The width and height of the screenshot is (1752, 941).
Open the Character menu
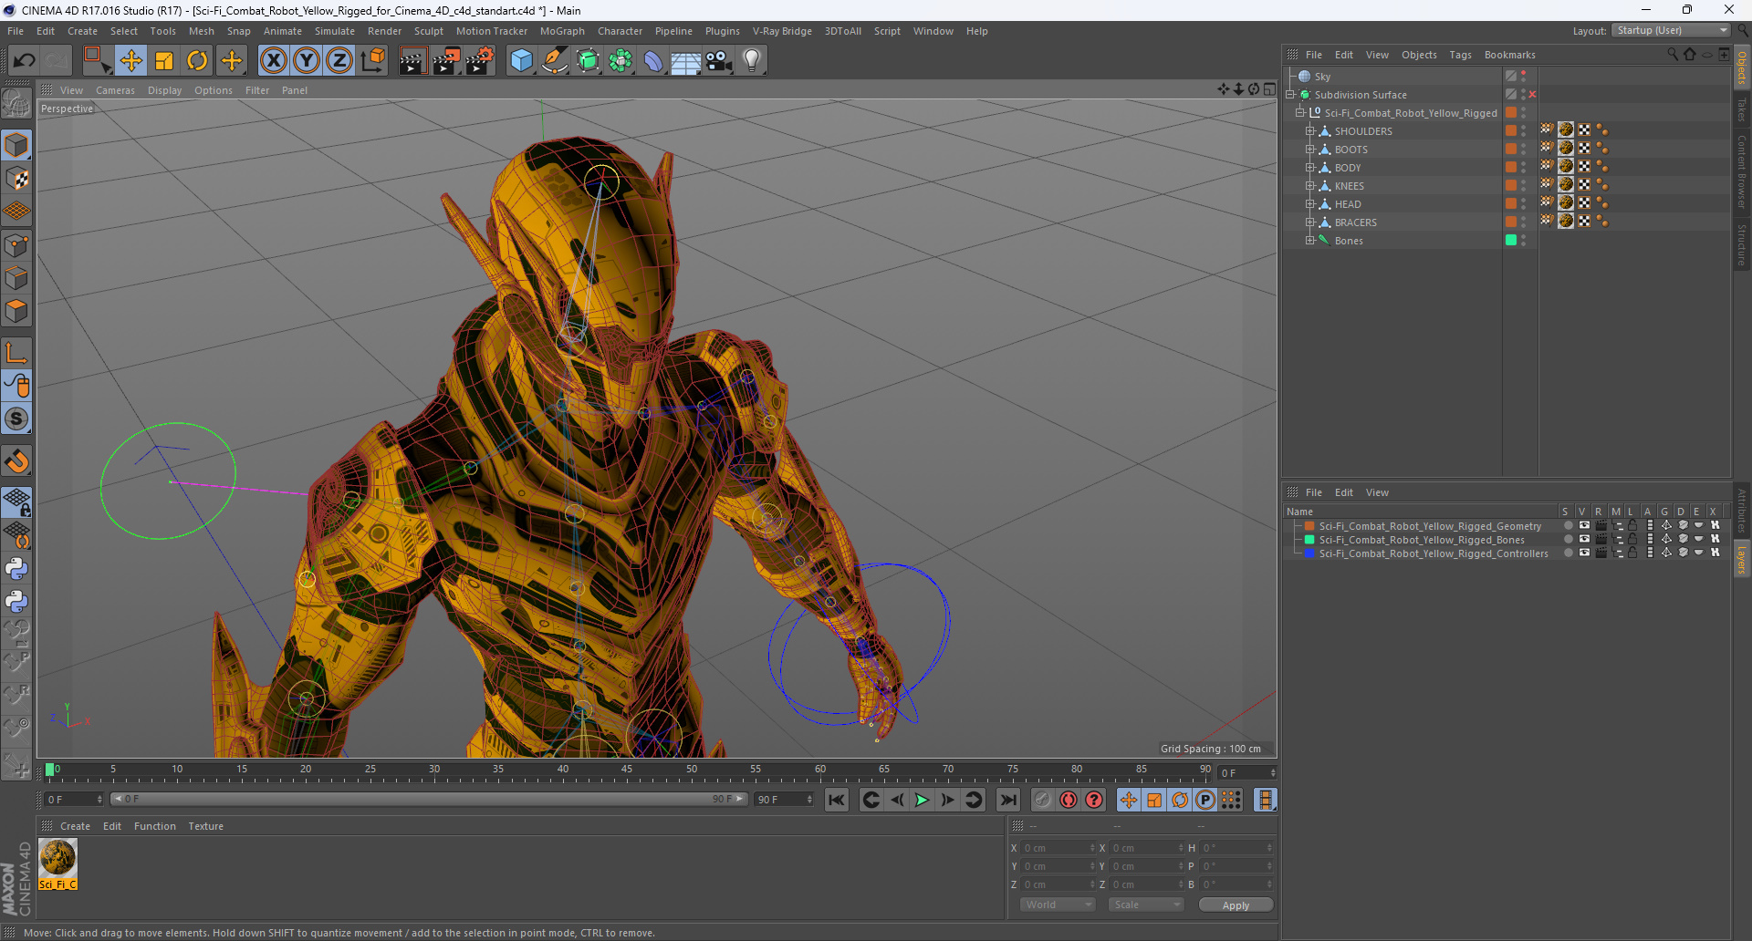point(620,31)
